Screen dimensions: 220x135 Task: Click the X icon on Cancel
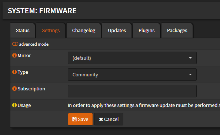[101, 120]
